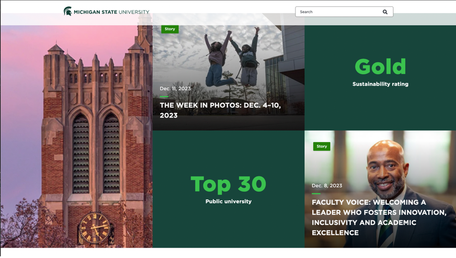Click the Spartan helmet logo icon
The image size is (456, 258).
coord(68,12)
